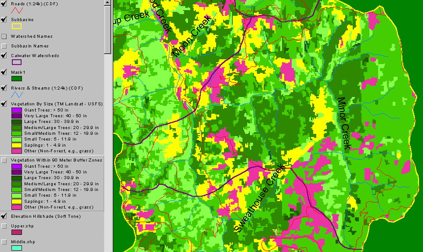Click the Sweathouse Creek map label
Image resolution: width=423 pixels, height=252 pixels.
[x=259, y=198]
